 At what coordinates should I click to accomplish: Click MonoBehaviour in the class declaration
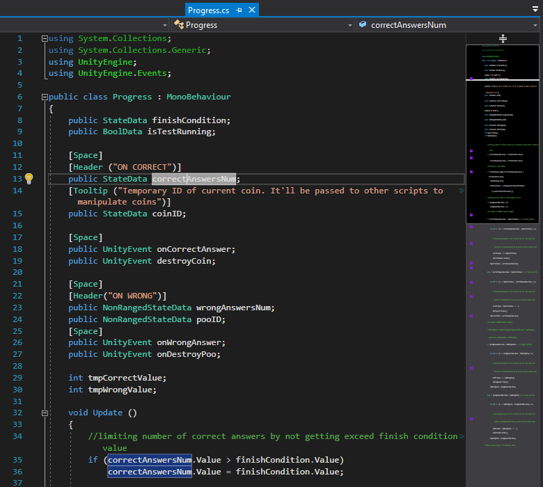[198, 97]
